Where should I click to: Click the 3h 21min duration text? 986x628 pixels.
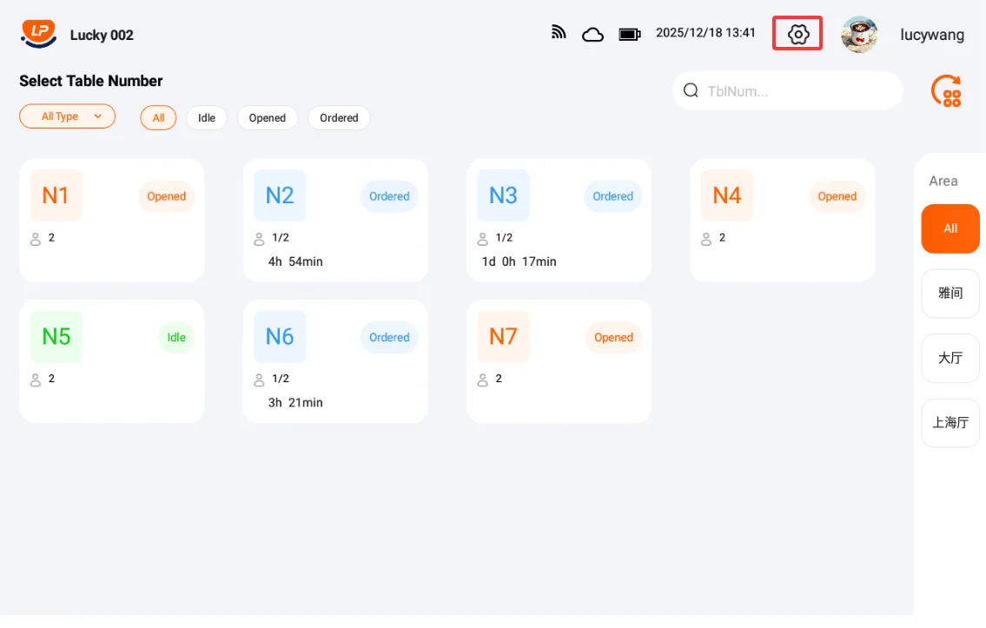(x=295, y=402)
